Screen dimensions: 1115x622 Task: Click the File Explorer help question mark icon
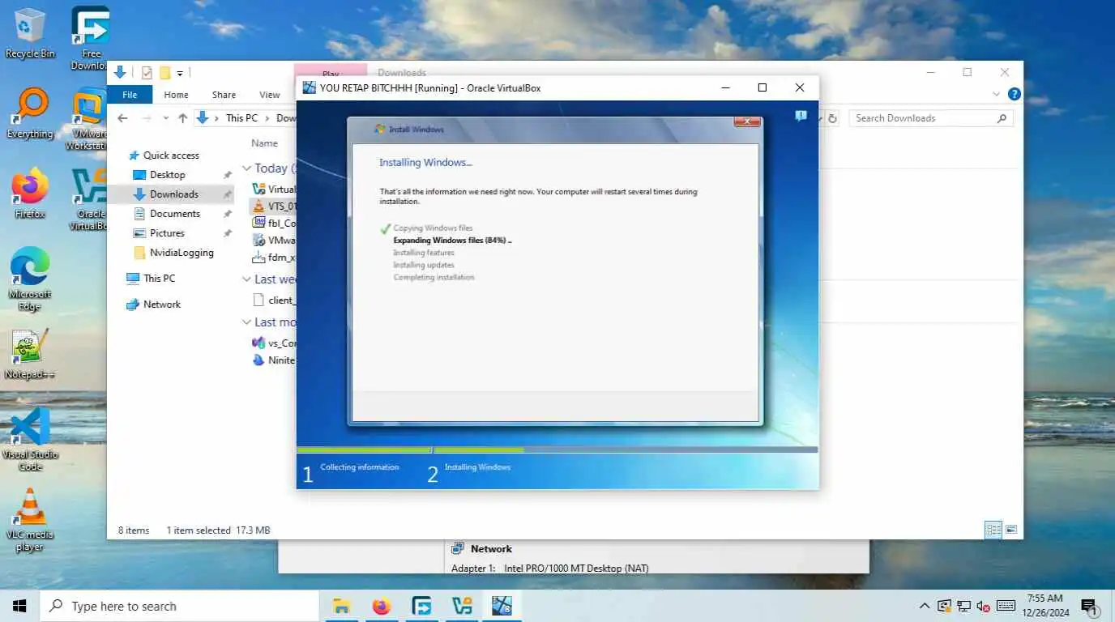(x=1014, y=94)
